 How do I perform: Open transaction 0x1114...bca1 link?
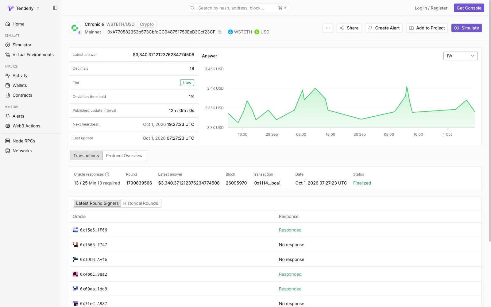click(267, 183)
